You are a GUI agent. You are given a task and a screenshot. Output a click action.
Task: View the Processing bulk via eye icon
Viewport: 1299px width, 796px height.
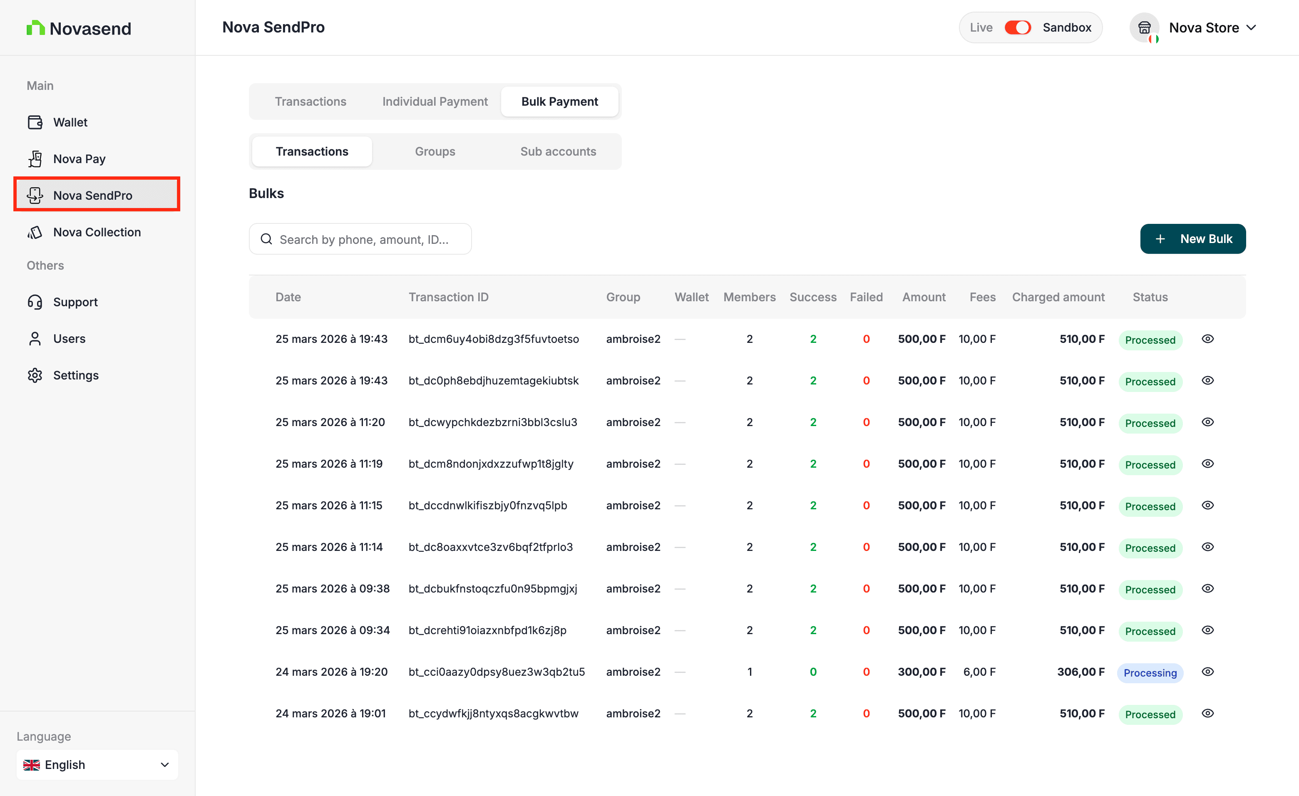(1208, 672)
